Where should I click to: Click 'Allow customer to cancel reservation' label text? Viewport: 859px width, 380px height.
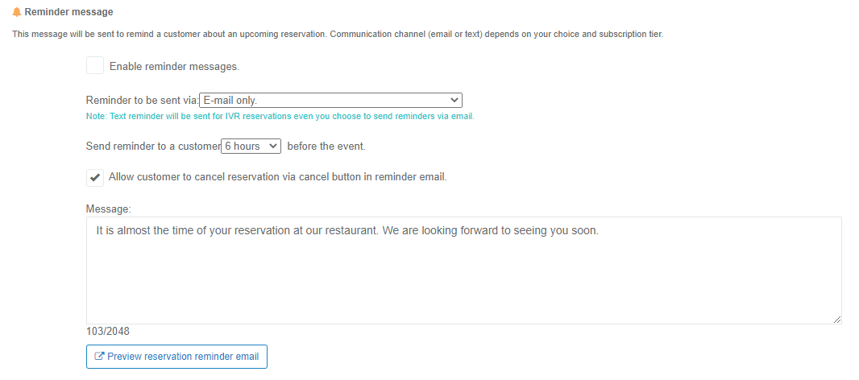[x=278, y=177]
